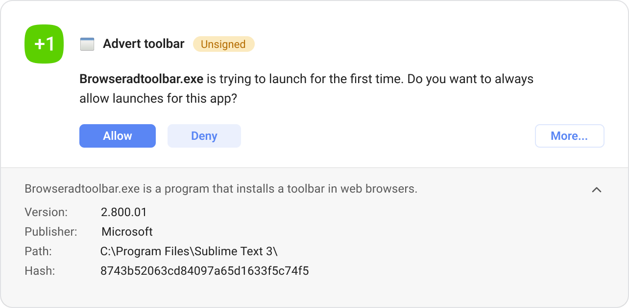
Task: Click the Advert toolbar title
Action: click(144, 44)
